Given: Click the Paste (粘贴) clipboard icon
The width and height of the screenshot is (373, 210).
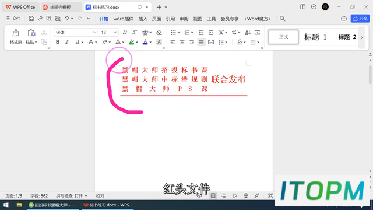Looking at the screenshot, I should 31,33.
